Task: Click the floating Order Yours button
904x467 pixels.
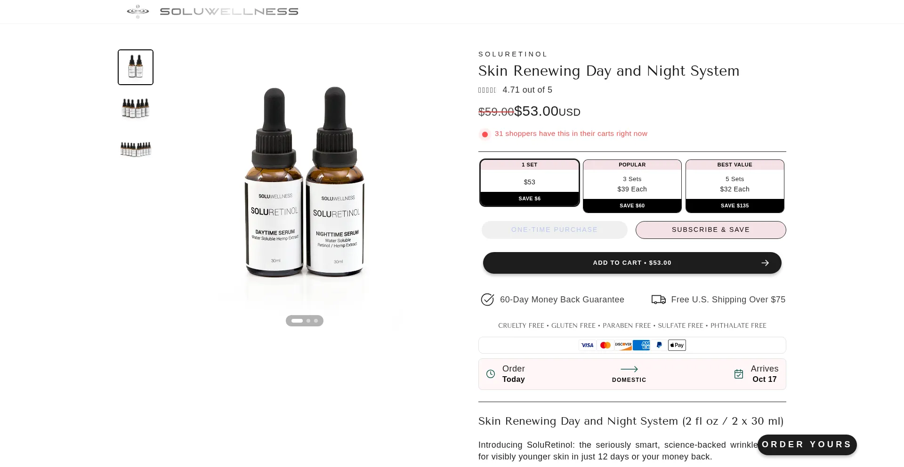Action: pos(807,445)
